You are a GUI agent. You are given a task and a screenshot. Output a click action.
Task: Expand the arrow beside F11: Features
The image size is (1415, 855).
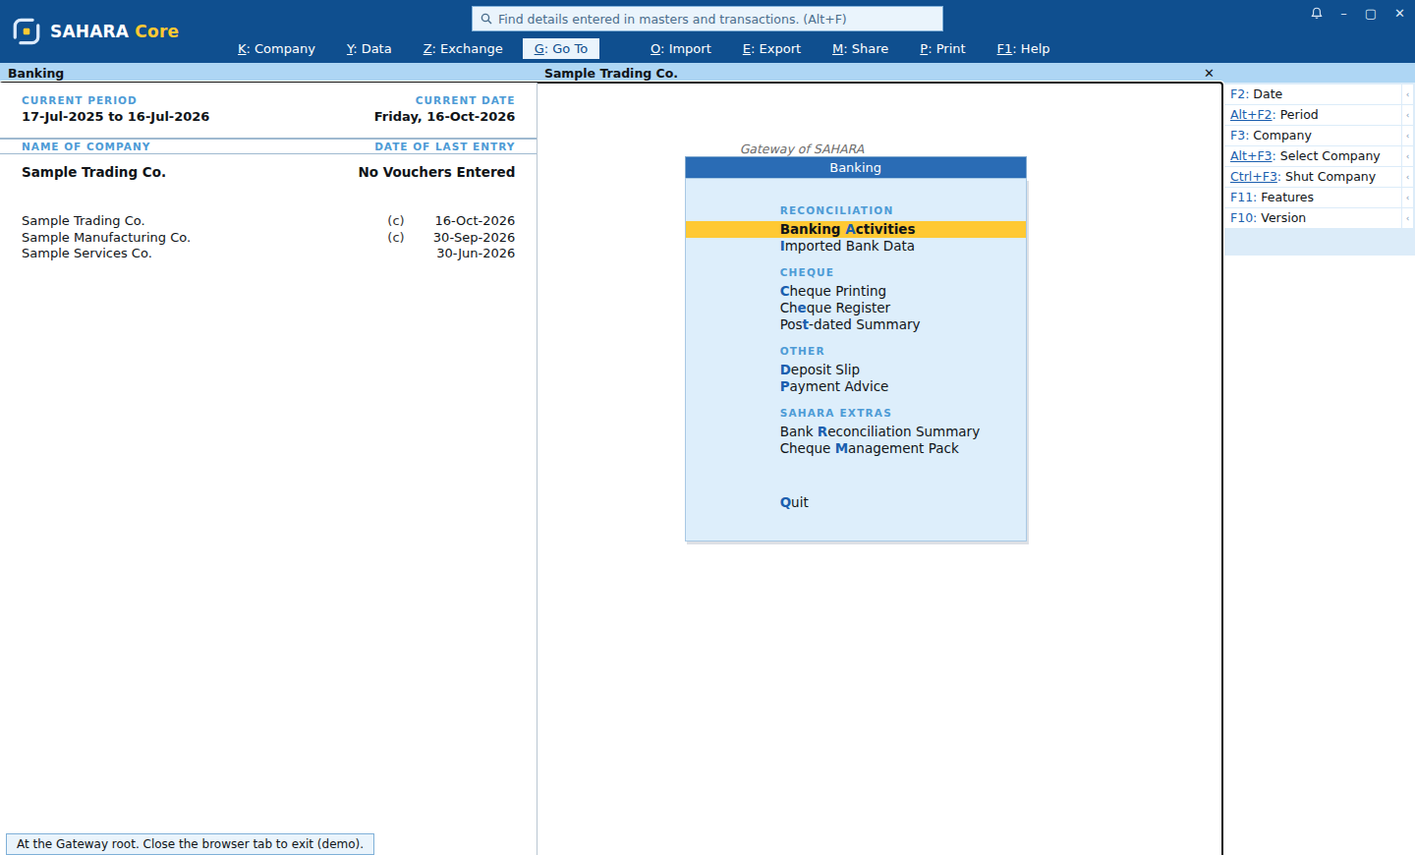click(x=1407, y=198)
